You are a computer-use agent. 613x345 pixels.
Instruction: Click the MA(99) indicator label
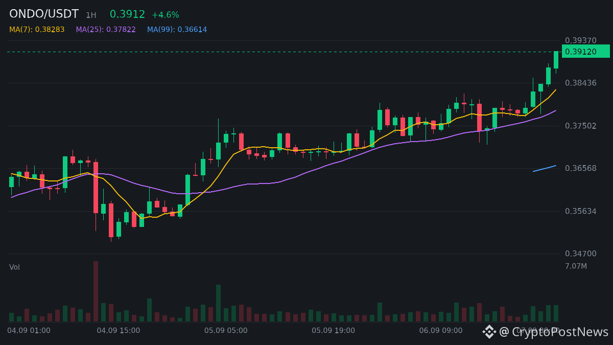point(177,30)
